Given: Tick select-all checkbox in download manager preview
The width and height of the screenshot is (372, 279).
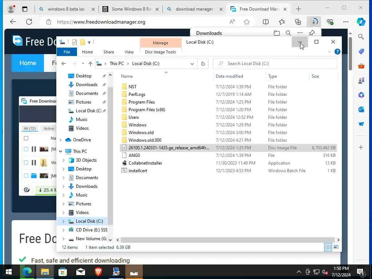Looking at the screenshot, I should pyautogui.click(x=26, y=138).
